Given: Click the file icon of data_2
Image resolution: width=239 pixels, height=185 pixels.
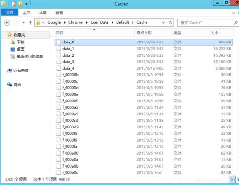Looking at the screenshot, I should pos(59,55).
